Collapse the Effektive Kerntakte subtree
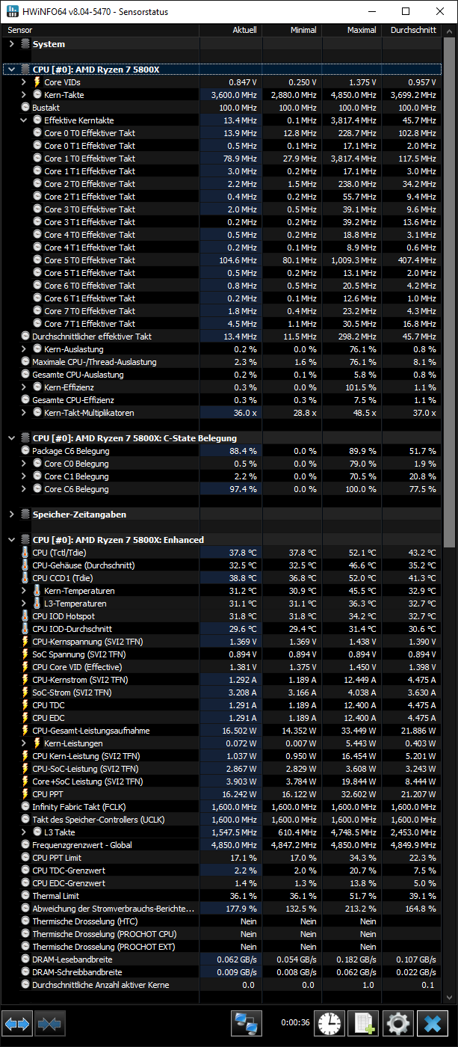Viewport: 458px width, 1047px height. [x=24, y=120]
